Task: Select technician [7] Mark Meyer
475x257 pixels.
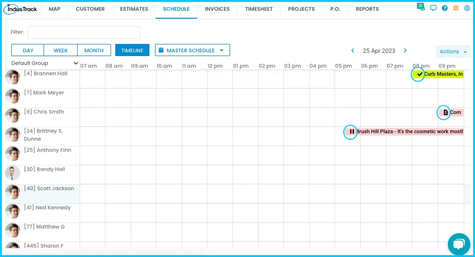Action: point(44,93)
